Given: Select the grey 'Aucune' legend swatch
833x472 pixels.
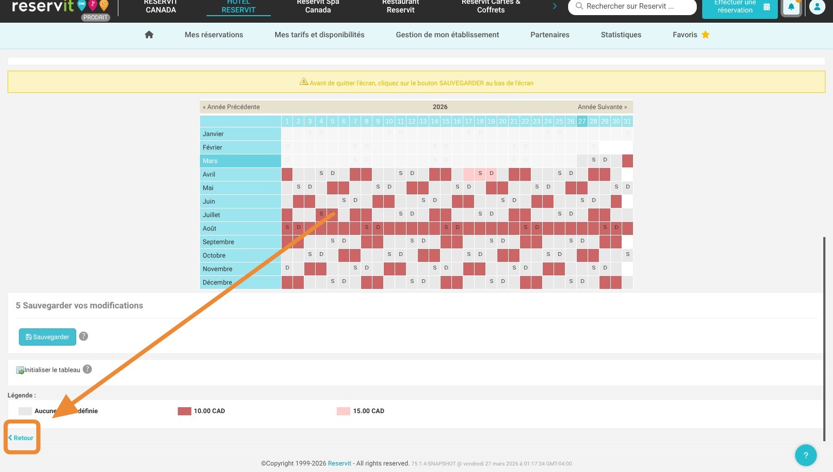Looking at the screenshot, I should click(x=25, y=411).
